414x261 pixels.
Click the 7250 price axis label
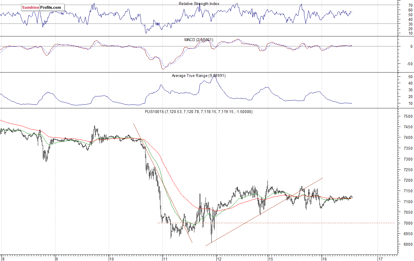tap(408, 170)
